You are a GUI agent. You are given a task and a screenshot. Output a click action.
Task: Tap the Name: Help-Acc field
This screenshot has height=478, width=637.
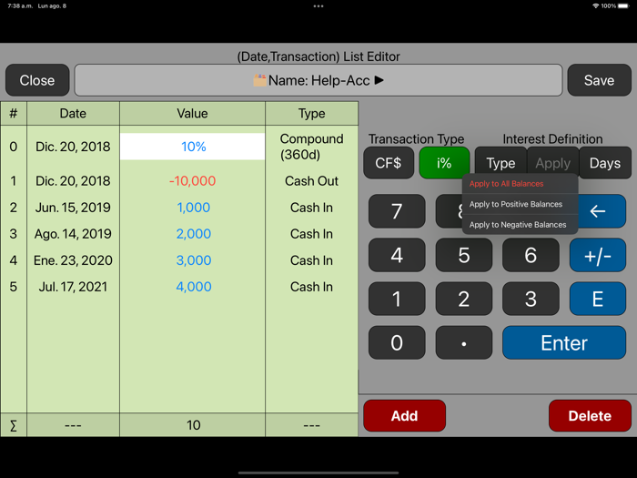318,80
